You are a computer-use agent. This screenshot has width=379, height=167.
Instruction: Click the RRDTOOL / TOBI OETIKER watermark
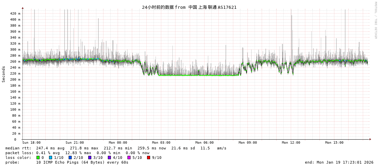click(x=375, y=20)
